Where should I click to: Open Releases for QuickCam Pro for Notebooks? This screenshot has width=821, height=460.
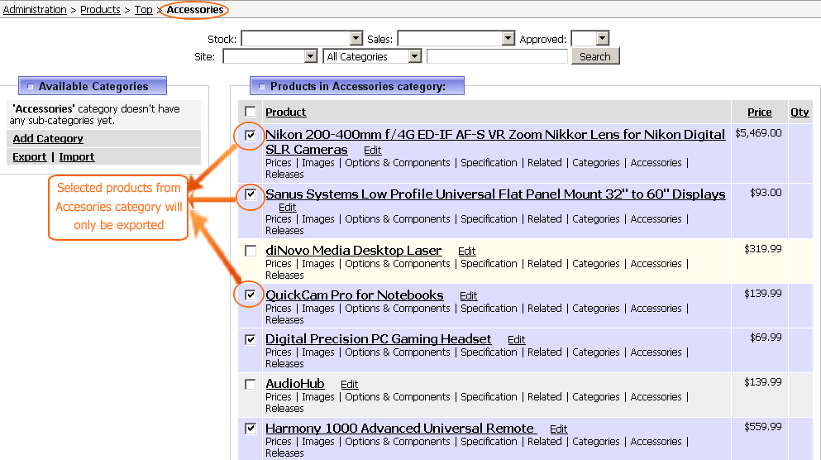point(284,320)
